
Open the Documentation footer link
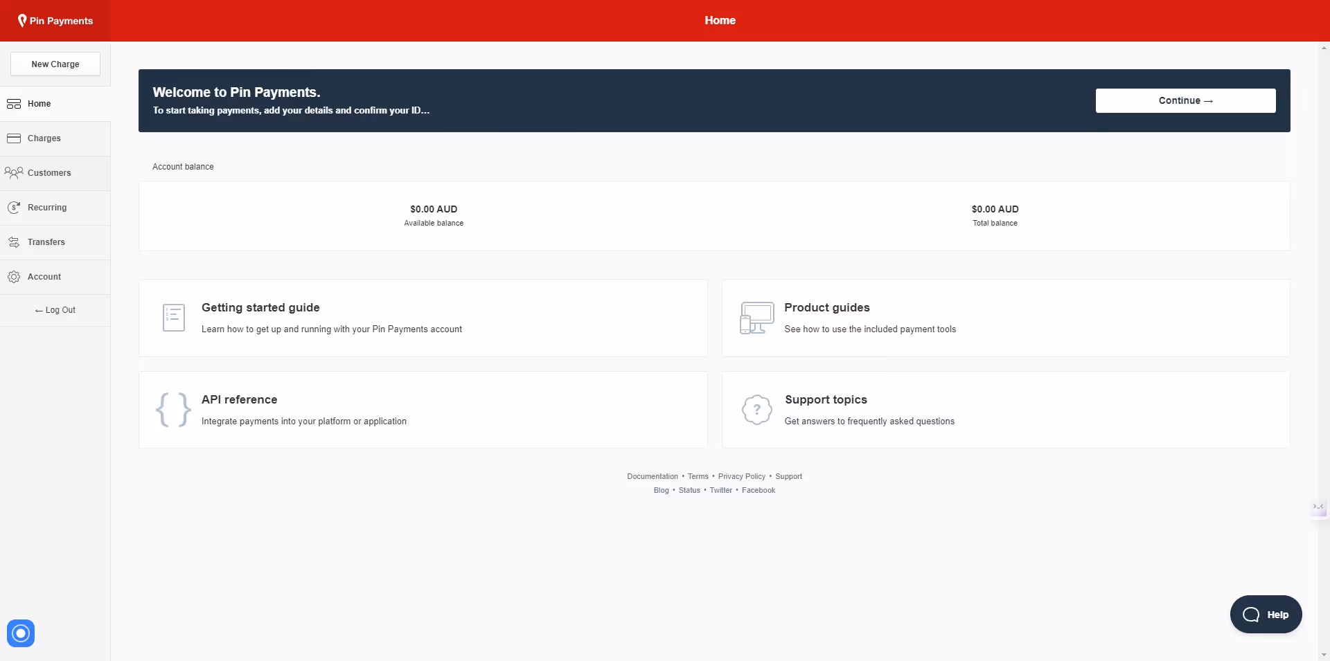tap(653, 476)
